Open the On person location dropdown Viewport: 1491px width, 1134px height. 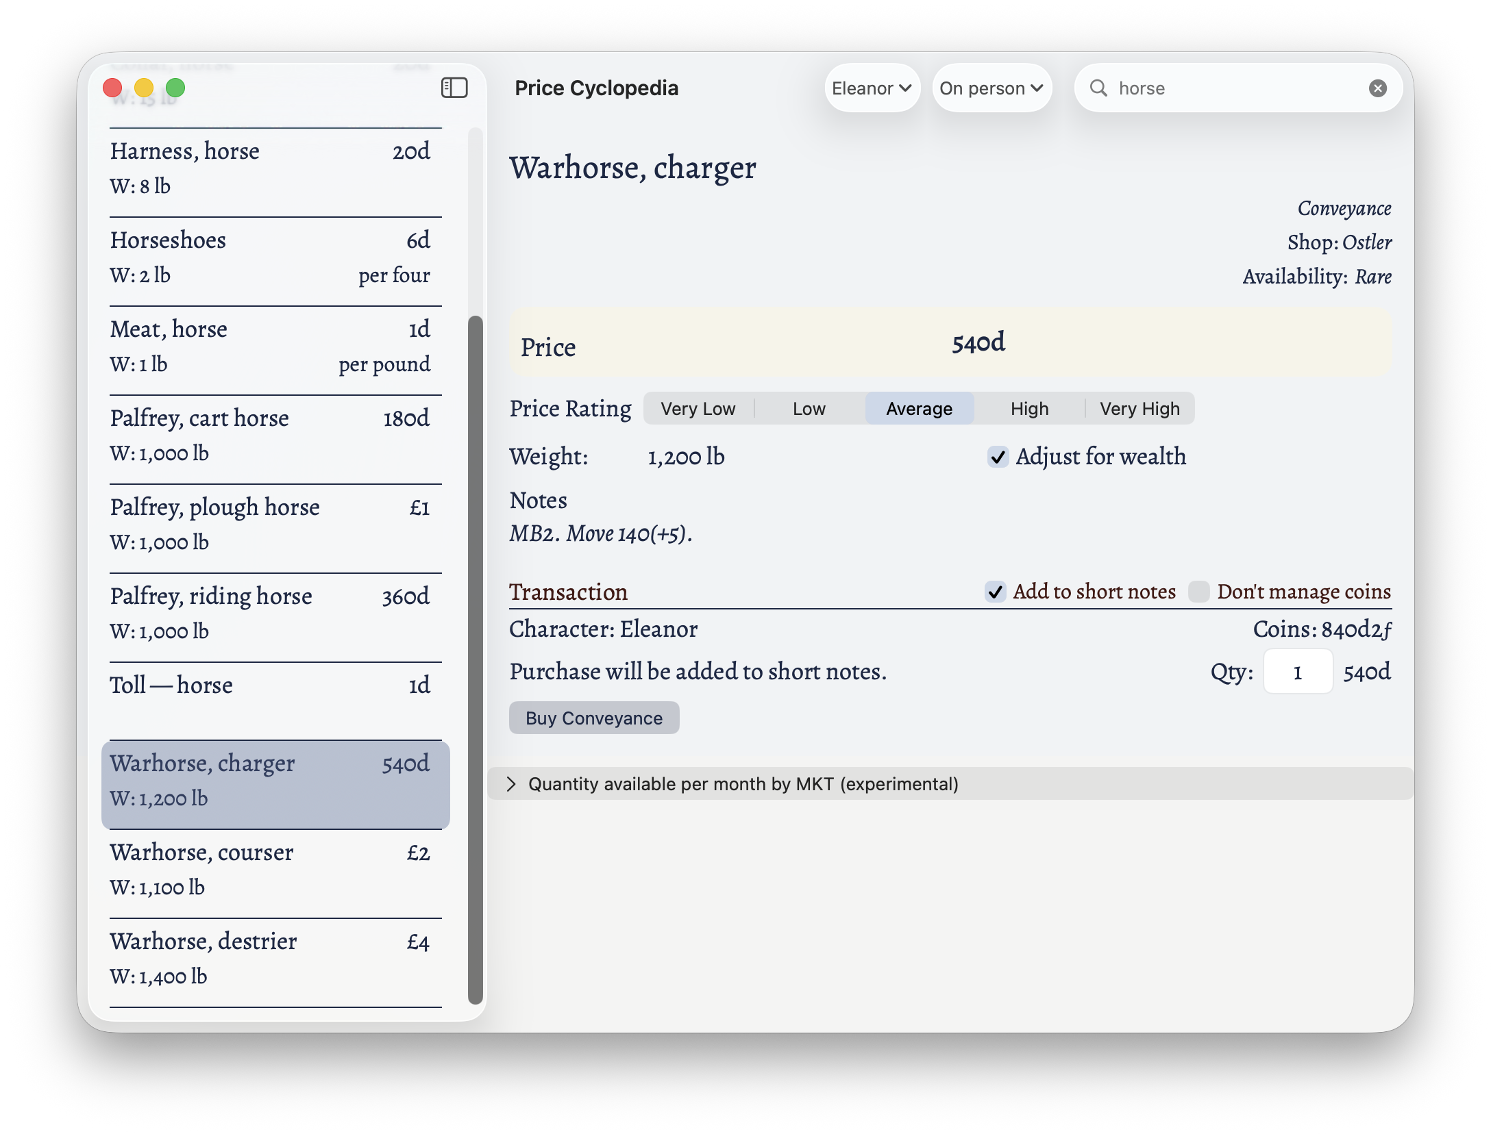coord(991,88)
